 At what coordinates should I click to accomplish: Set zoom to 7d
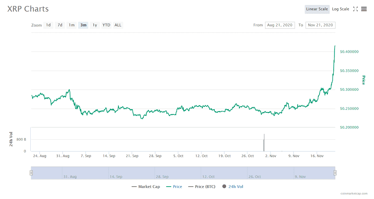(60, 25)
